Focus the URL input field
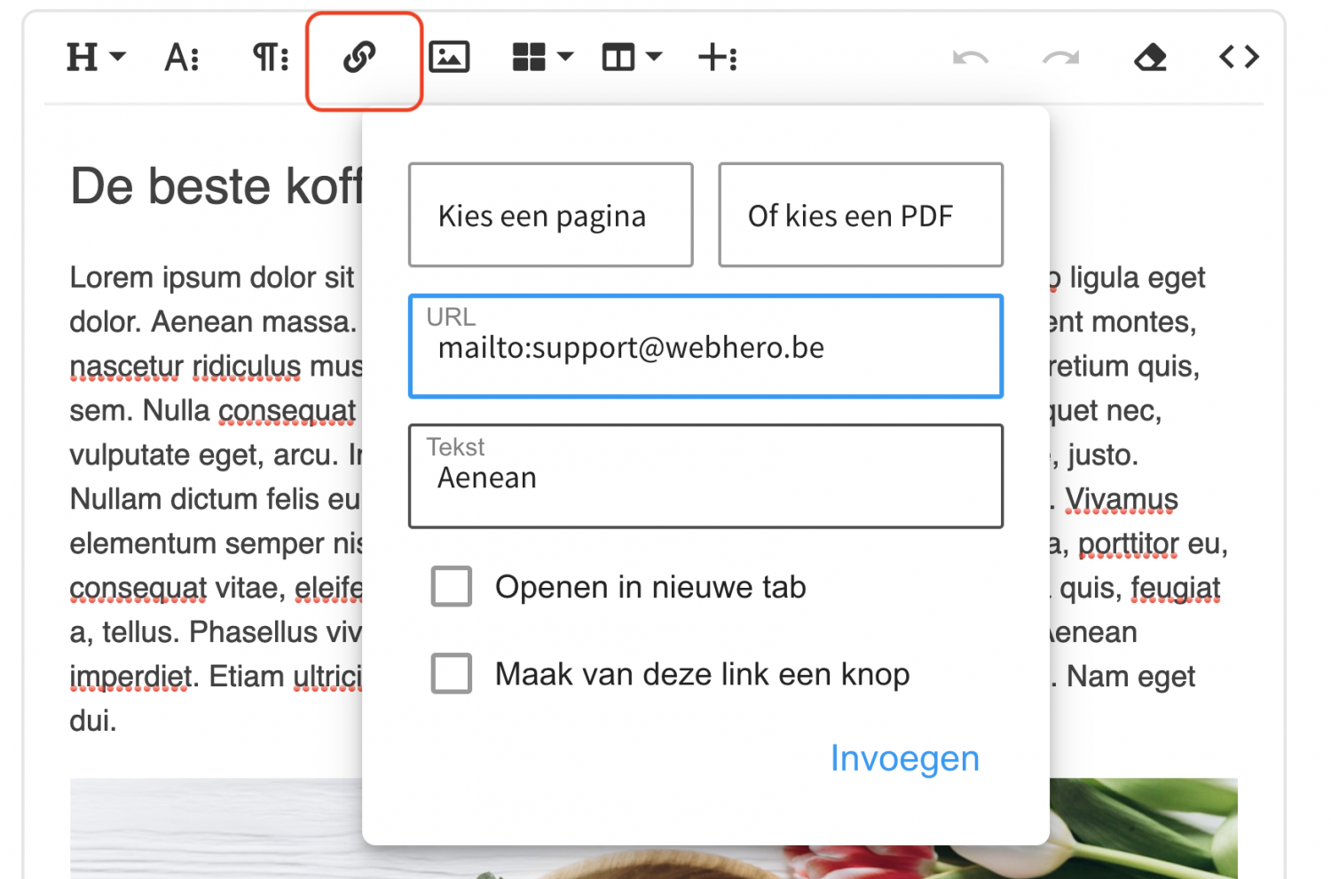This screenshot has width=1331, height=879. pyautogui.click(x=705, y=346)
